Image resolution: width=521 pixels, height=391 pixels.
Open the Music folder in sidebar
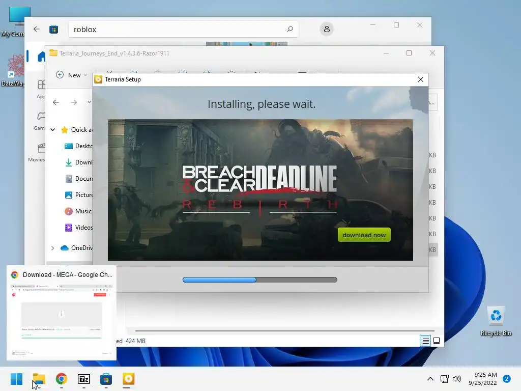(x=78, y=211)
